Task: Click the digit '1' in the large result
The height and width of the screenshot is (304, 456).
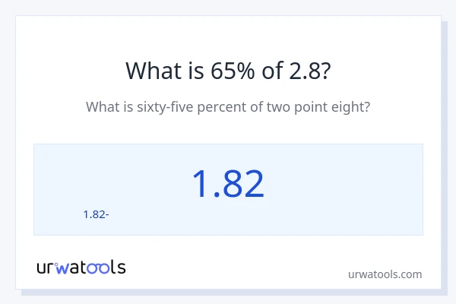Action: coord(199,184)
